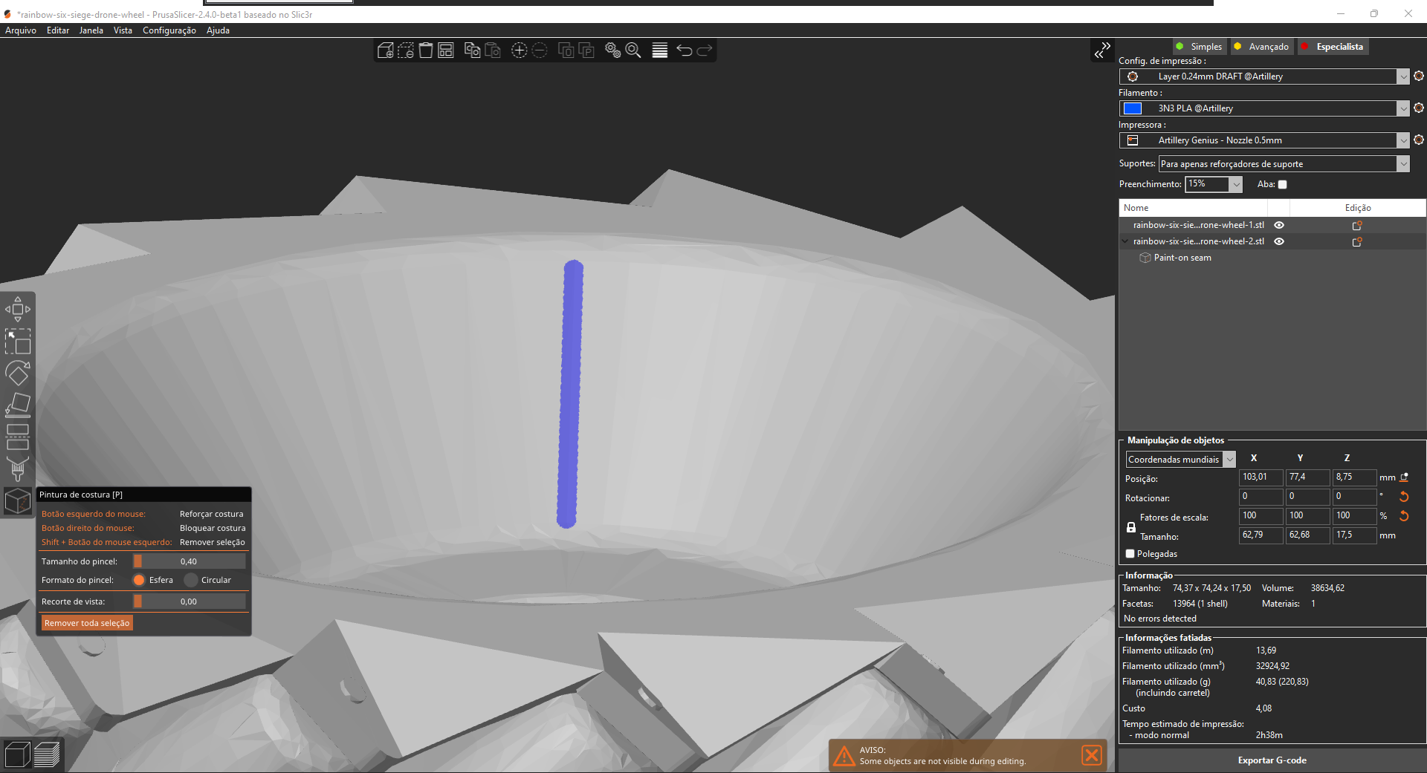Screen dimensions: 1427x773
Task: Switch to Simples mode tab
Action: coord(1200,47)
